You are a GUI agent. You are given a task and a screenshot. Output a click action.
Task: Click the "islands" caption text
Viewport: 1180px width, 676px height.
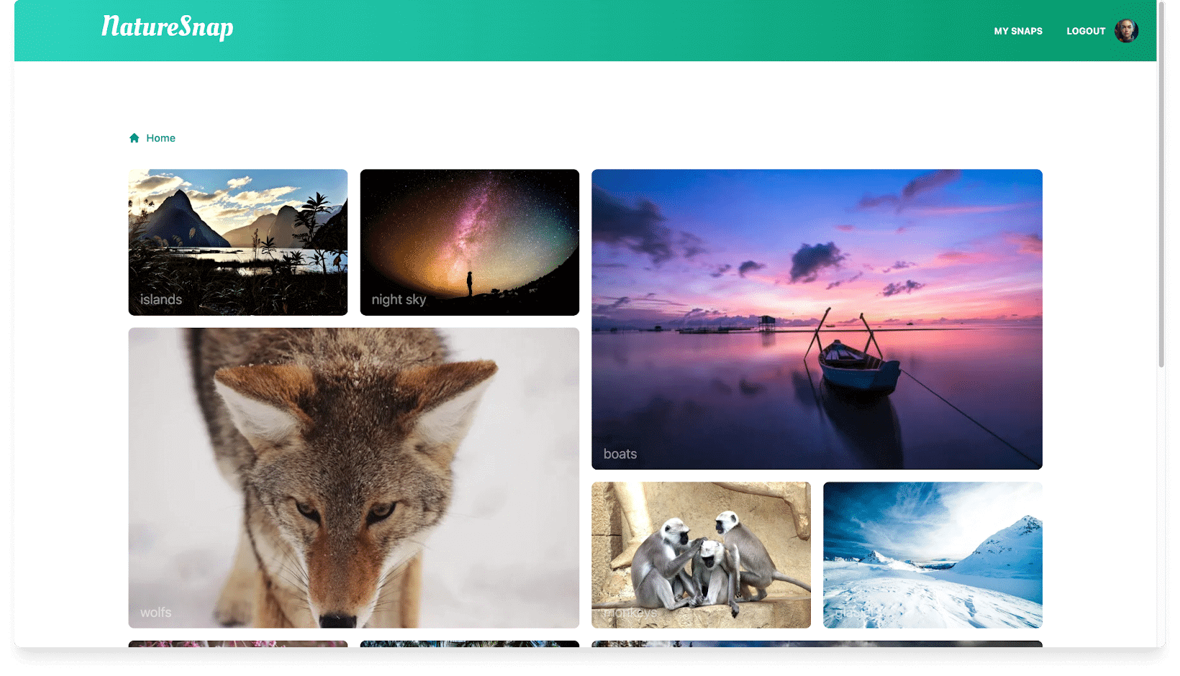click(161, 300)
